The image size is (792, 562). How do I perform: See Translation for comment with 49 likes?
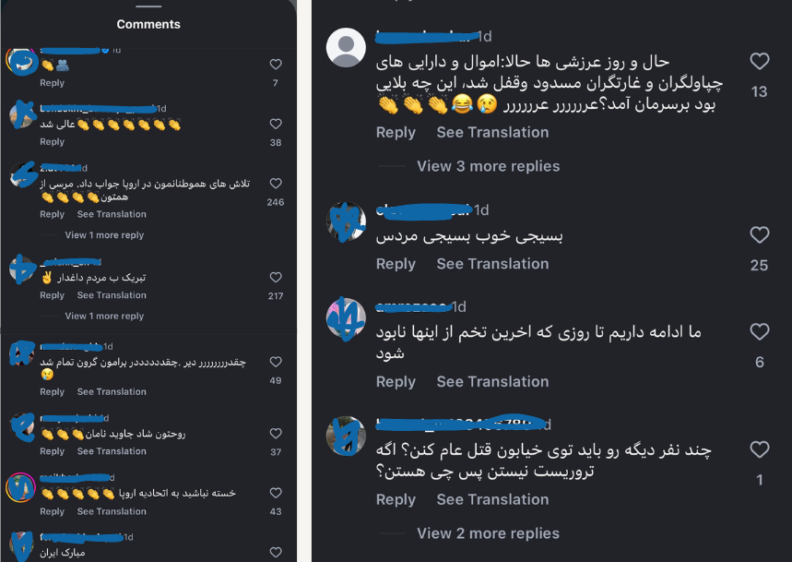coord(112,392)
